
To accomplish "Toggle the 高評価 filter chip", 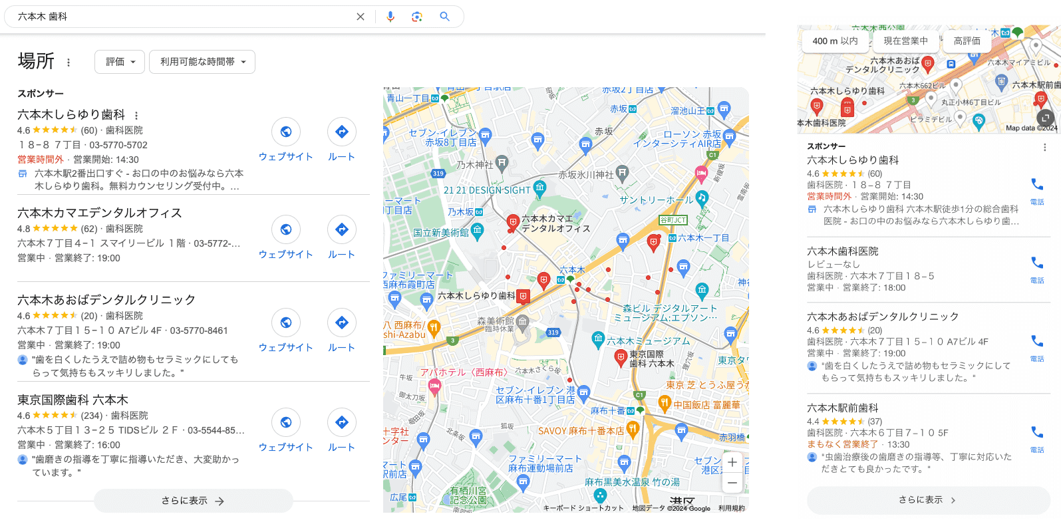I will pyautogui.click(x=967, y=41).
